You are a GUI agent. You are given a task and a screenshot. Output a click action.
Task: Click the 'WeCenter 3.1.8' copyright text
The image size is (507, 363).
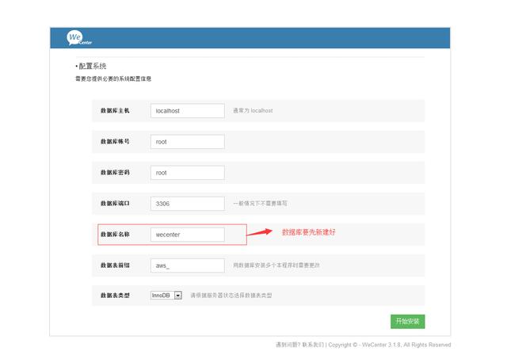point(382,345)
